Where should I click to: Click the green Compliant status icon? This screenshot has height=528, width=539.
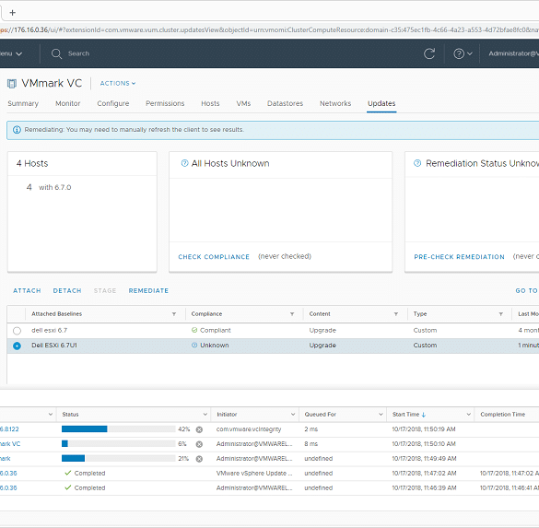click(x=194, y=330)
